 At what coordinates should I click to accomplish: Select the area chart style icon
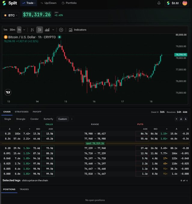(47, 30)
